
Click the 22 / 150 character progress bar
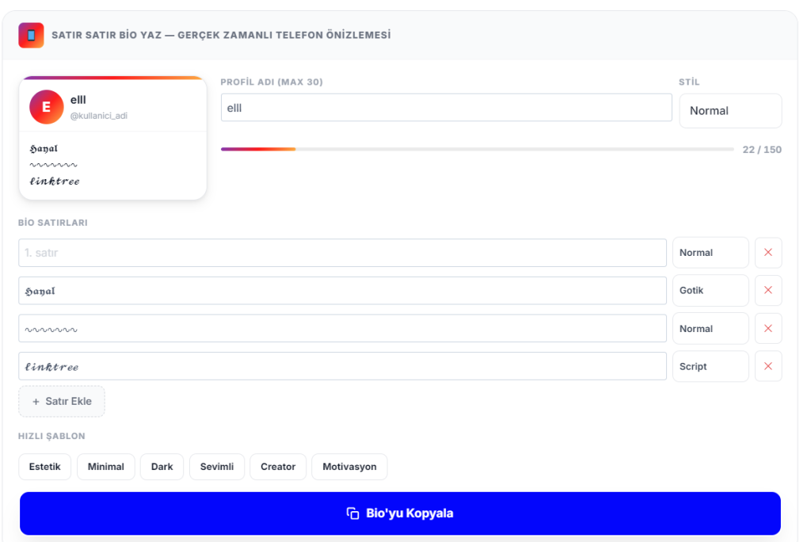pyautogui.click(x=477, y=149)
